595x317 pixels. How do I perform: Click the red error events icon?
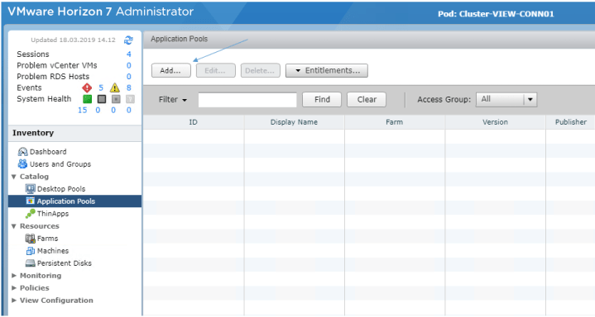point(87,88)
